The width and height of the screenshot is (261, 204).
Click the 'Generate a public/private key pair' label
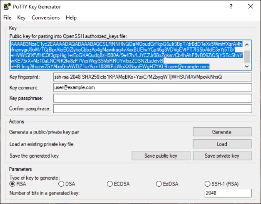coord(44,132)
